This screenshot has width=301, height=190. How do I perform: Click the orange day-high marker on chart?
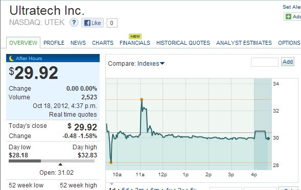(x=142, y=99)
